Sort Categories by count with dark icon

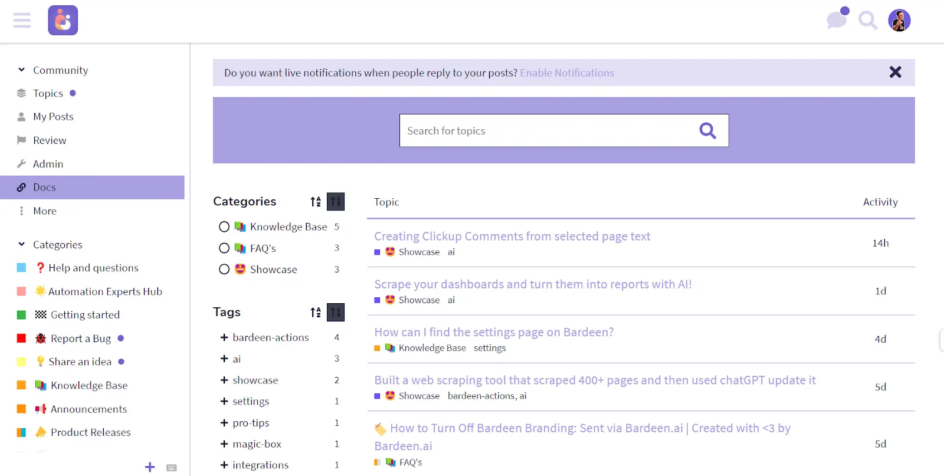pos(336,202)
